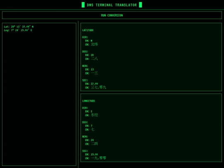
Task: Click the SEC: label under LATITUDE
Action: click(x=85, y=80)
